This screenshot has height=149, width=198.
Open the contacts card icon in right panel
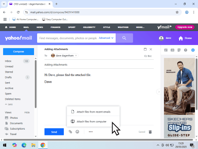click(166, 50)
